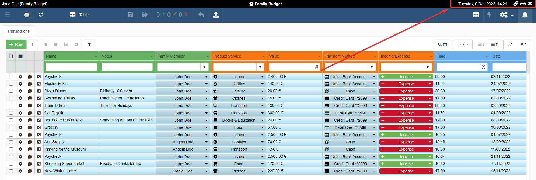Screen dimensions: 536x180
Task: Click the delete rows trash icon
Action: 56,44
